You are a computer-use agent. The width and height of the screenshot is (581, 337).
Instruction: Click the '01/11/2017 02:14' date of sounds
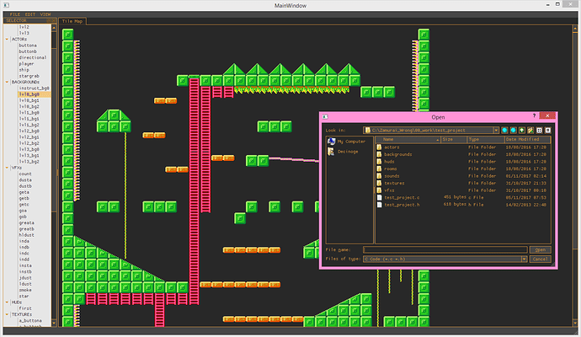click(525, 176)
